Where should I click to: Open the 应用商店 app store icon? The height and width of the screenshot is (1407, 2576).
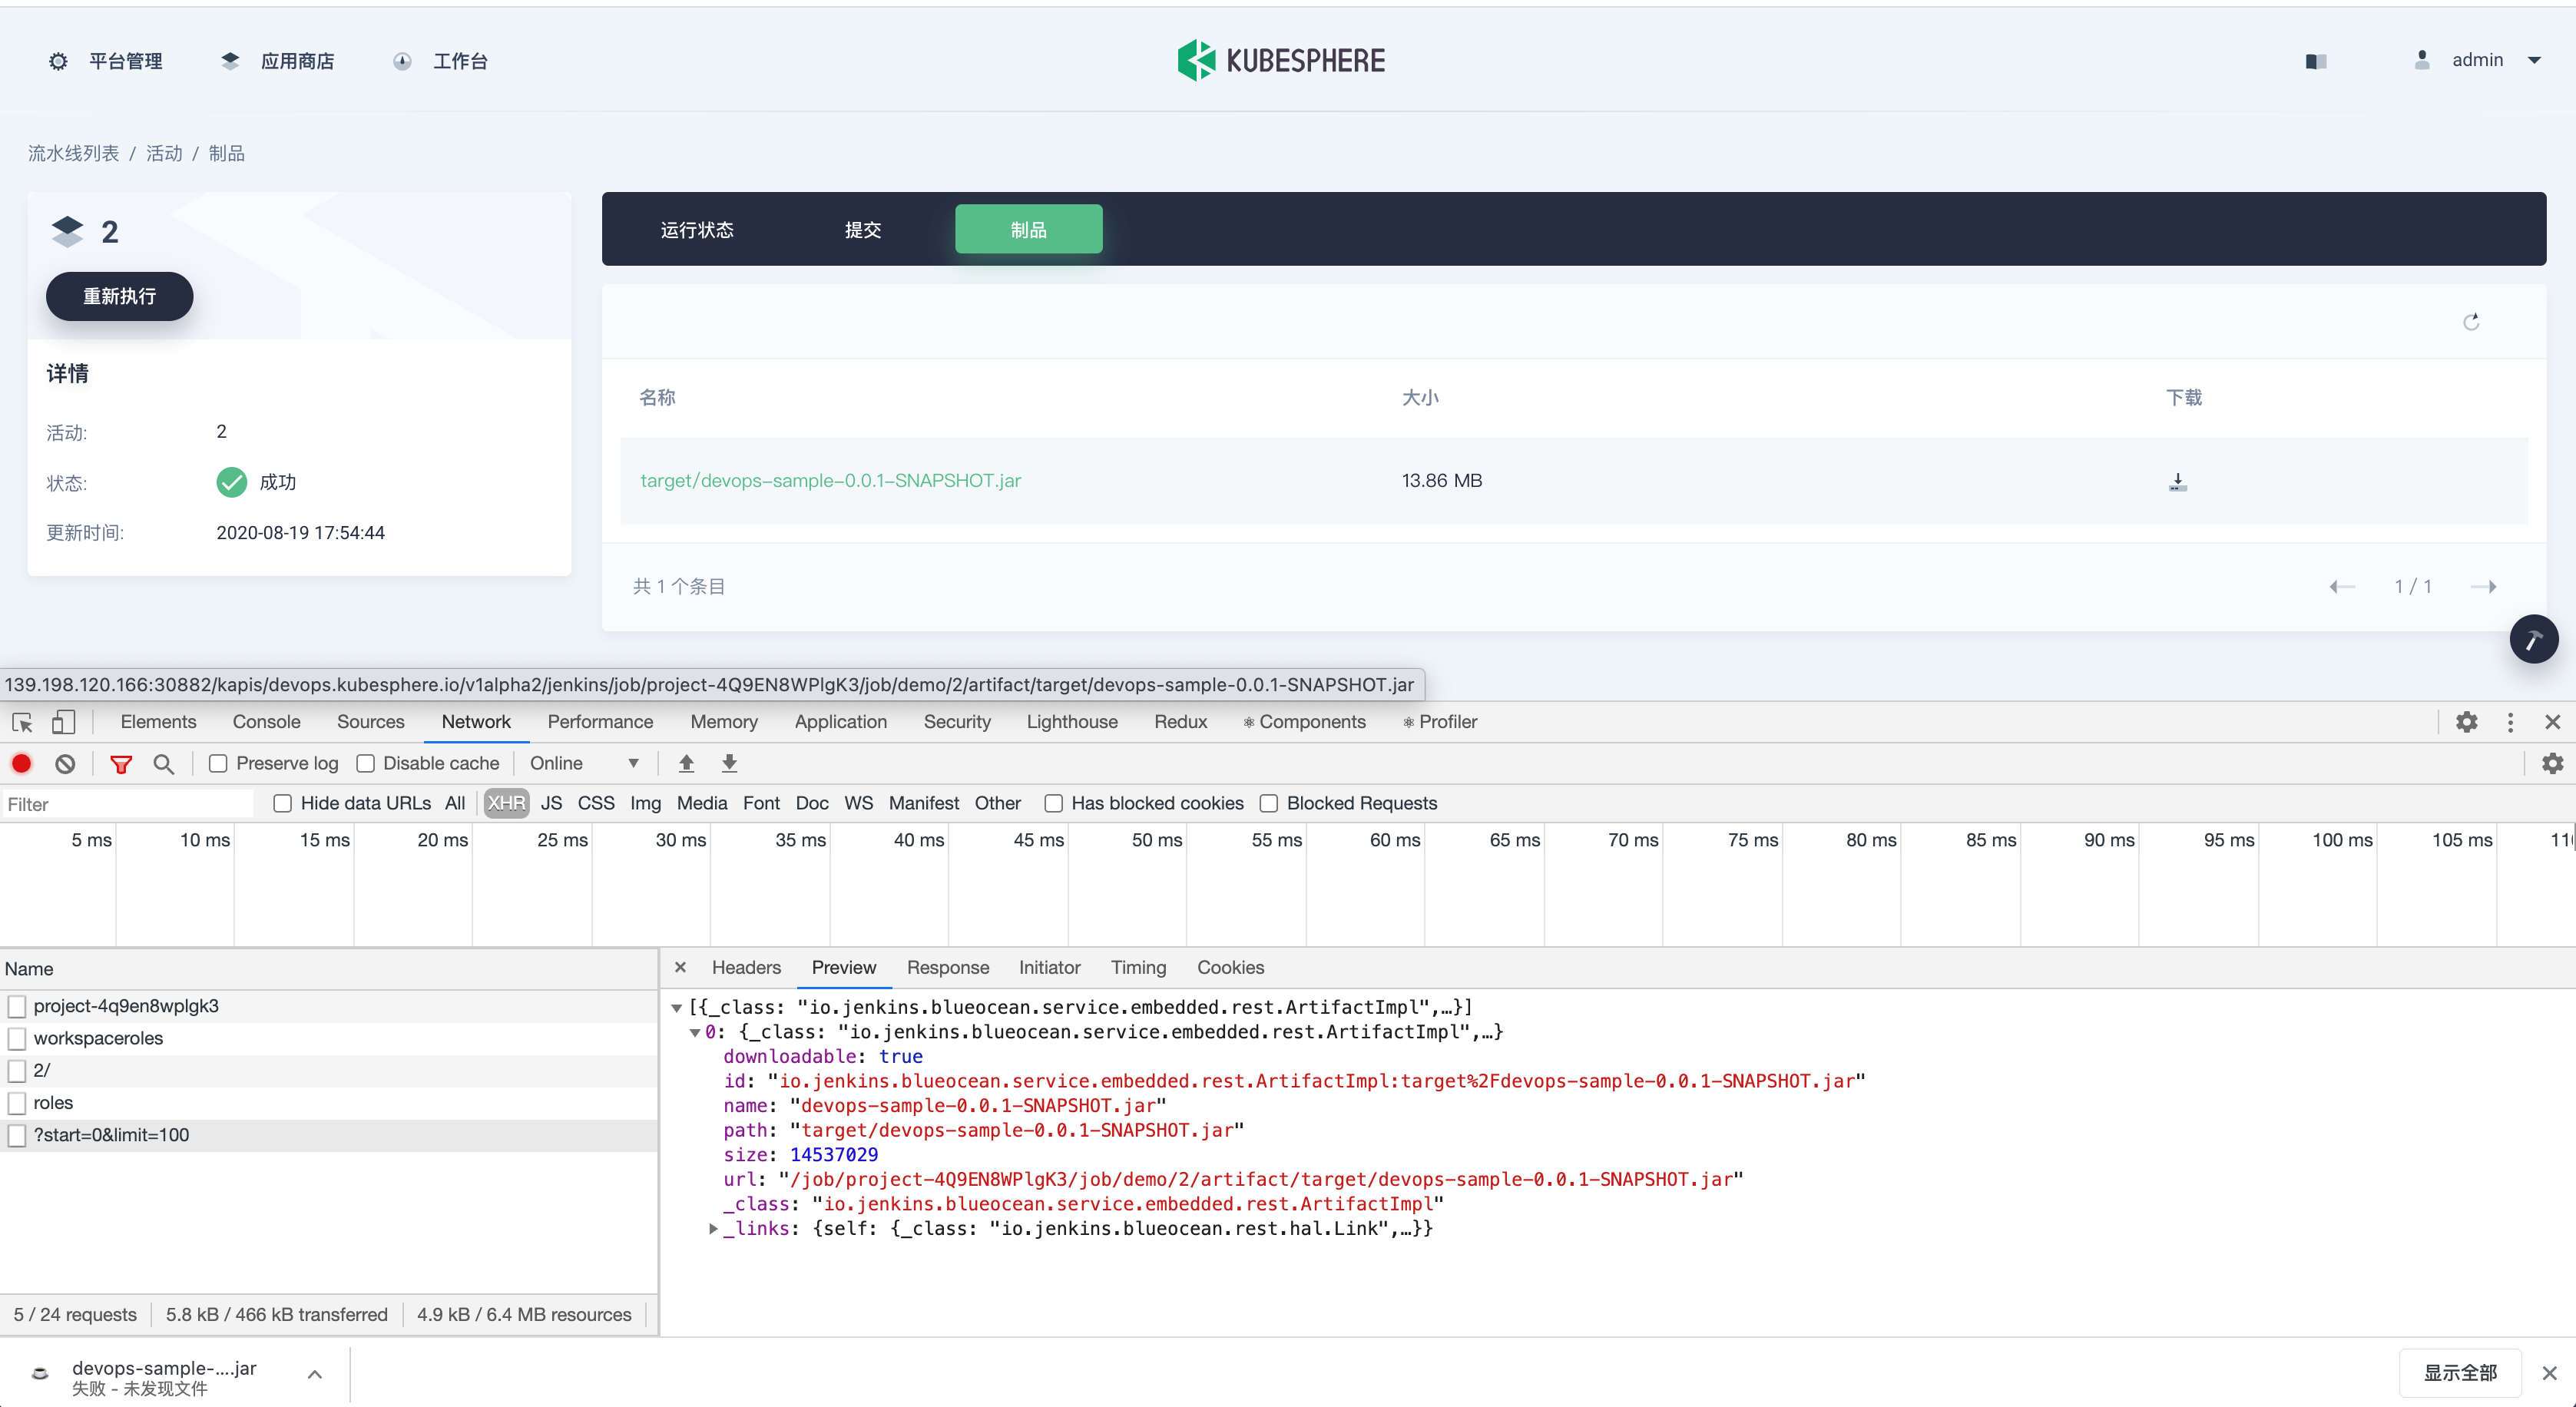(230, 61)
